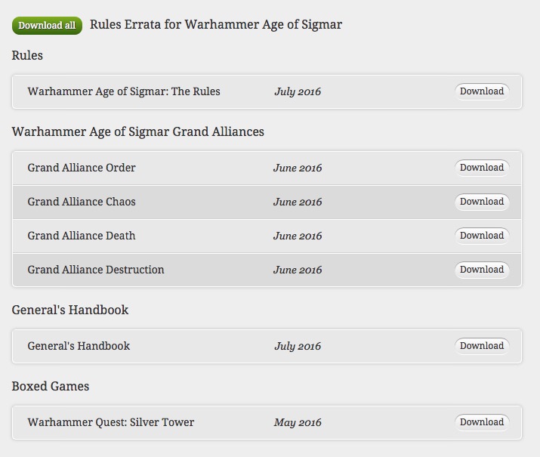Select the Grand Alliance Death row title
540x457 pixels.
click(82, 236)
